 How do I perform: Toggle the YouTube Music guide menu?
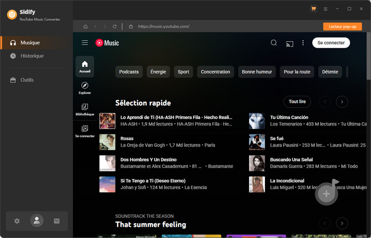(x=85, y=43)
